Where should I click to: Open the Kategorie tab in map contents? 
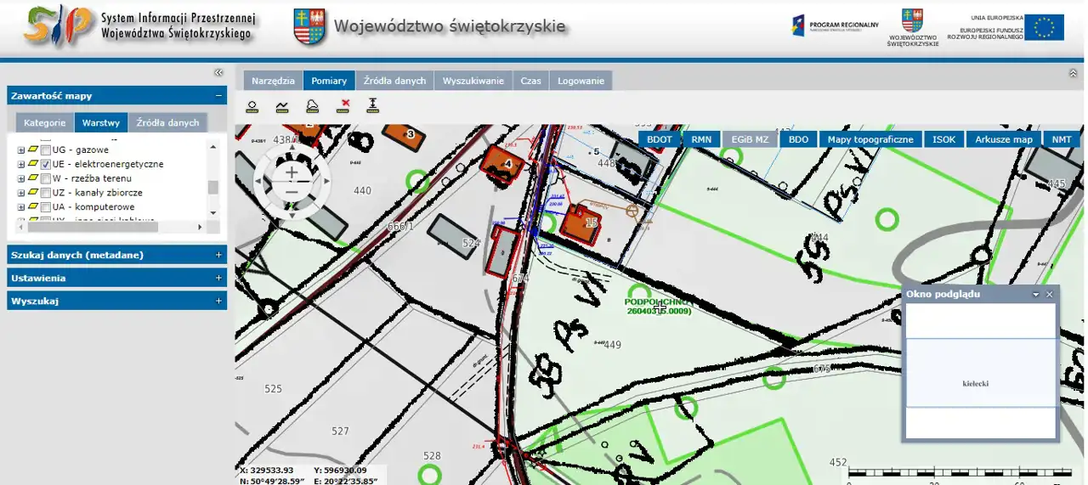44,122
